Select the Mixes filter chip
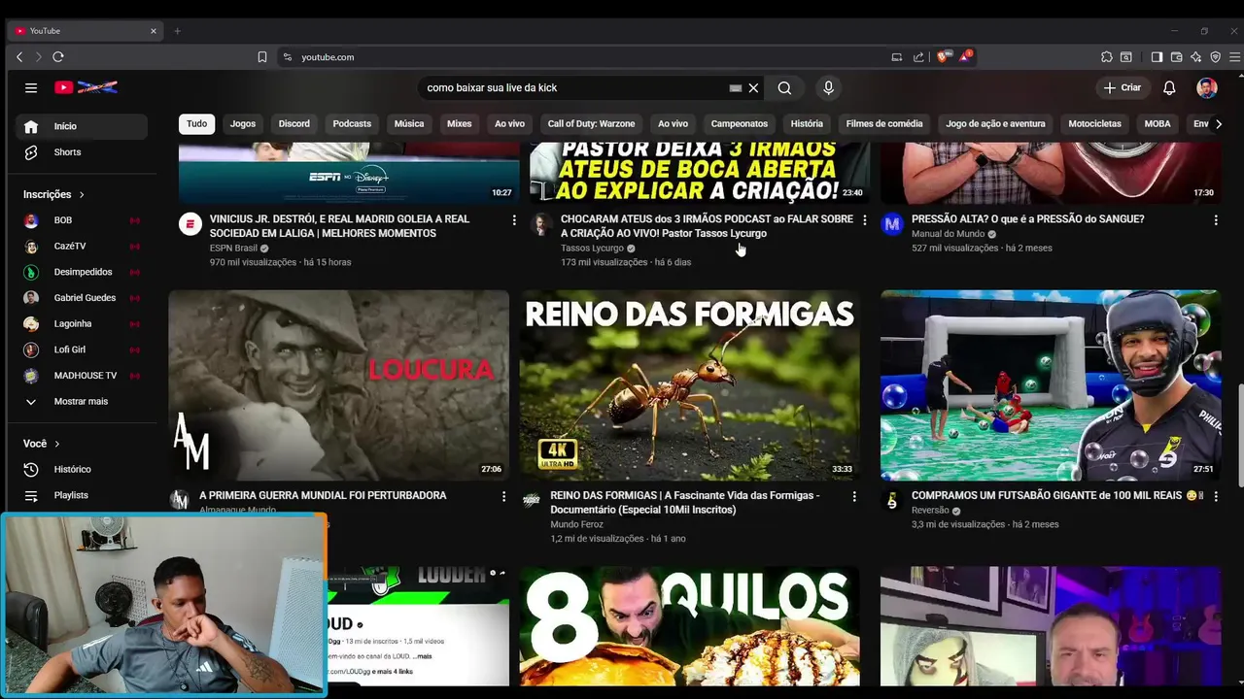The height and width of the screenshot is (699, 1244). (x=460, y=123)
